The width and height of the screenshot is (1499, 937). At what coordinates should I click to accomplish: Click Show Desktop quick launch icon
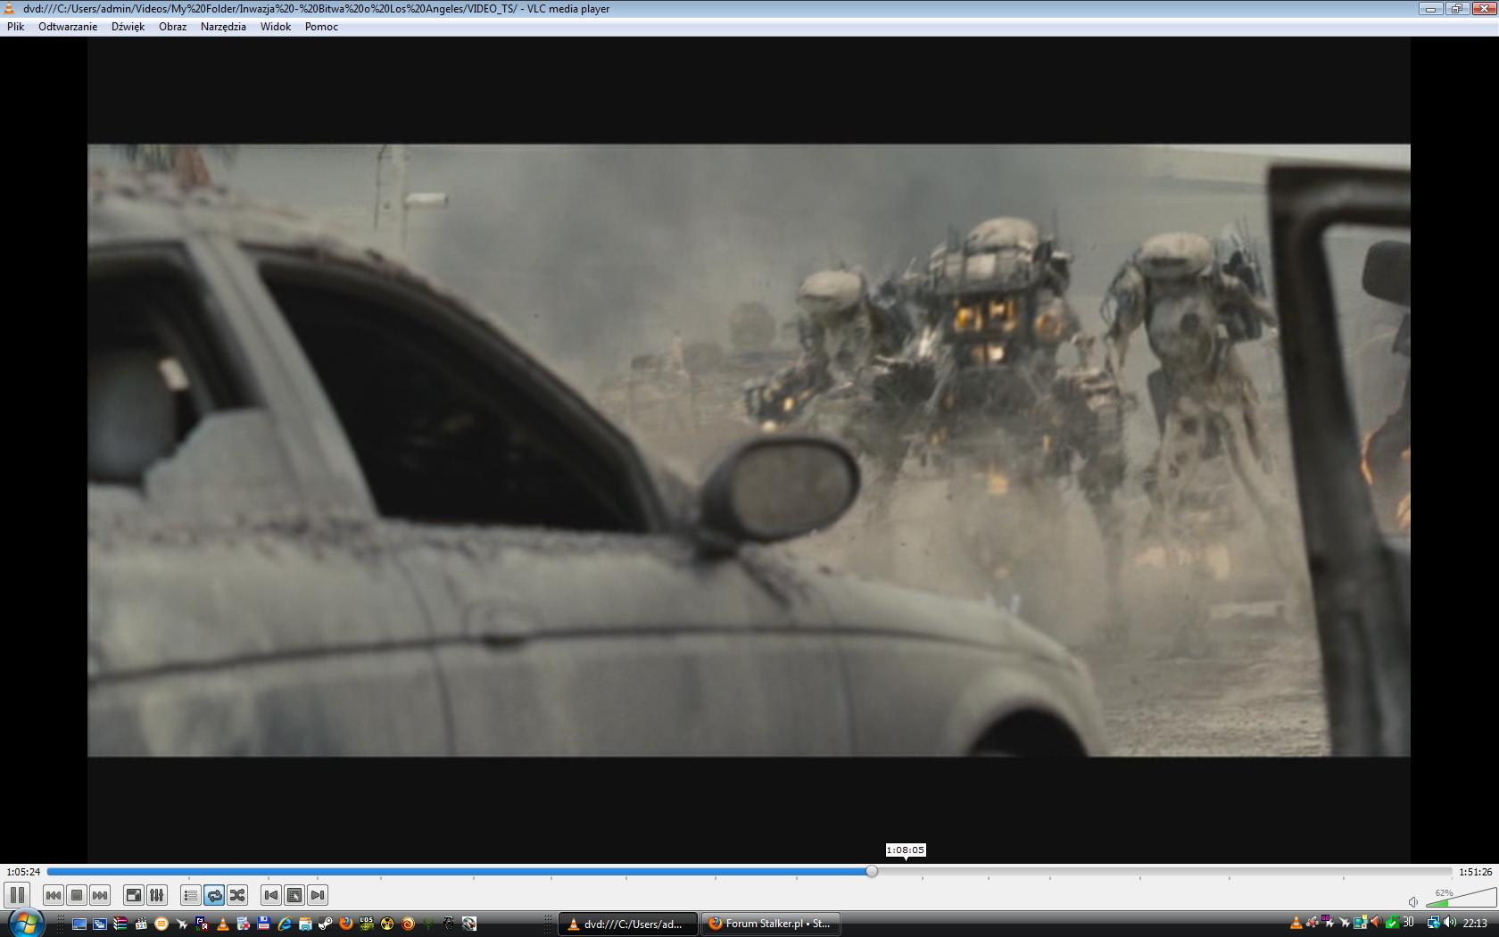point(79,924)
